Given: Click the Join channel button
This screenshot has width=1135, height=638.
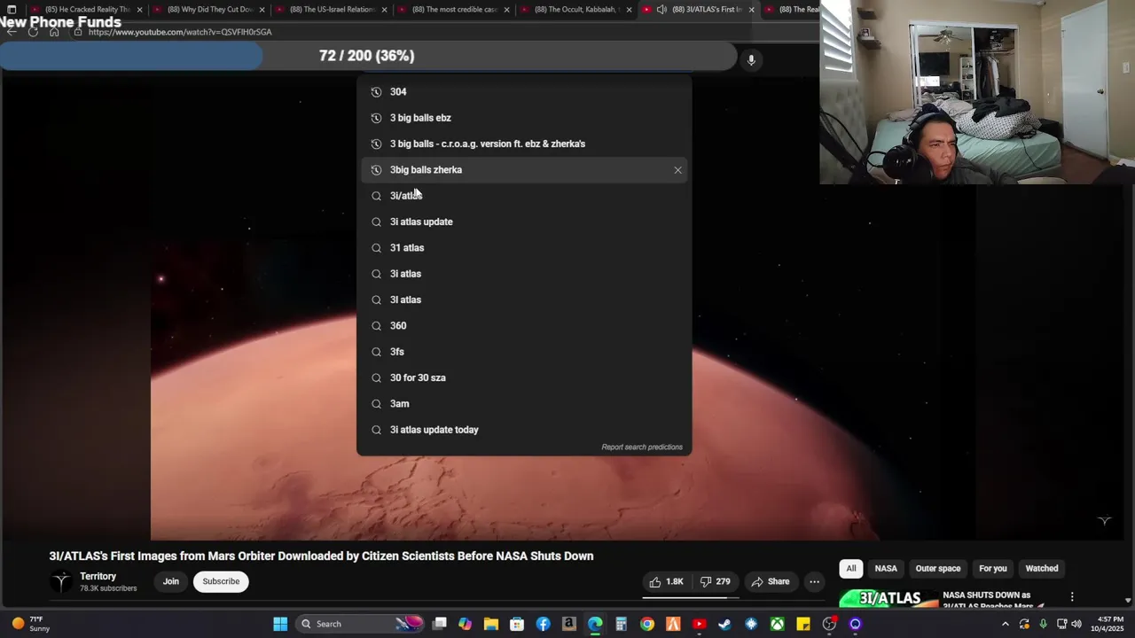Looking at the screenshot, I should point(171,581).
